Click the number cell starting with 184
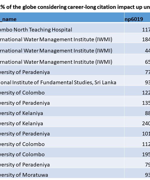This screenshot has height=180, width=150. pos(146,39)
